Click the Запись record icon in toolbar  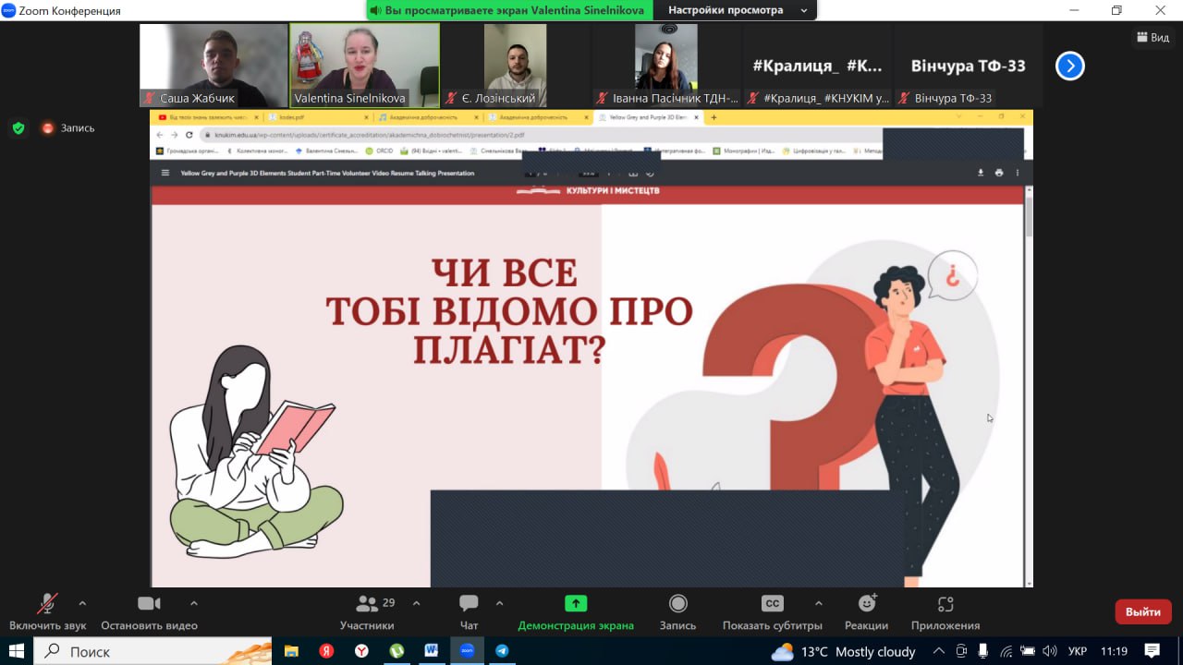[x=678, y=604]
